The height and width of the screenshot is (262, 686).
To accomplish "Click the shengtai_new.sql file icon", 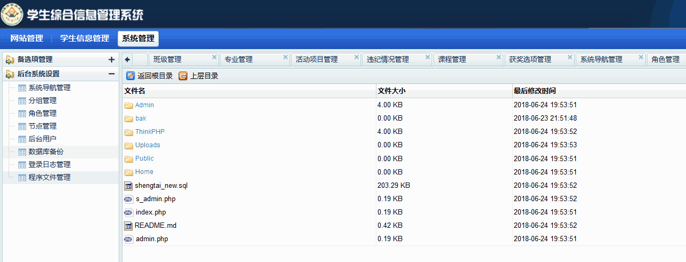I will tap(128, 186).
